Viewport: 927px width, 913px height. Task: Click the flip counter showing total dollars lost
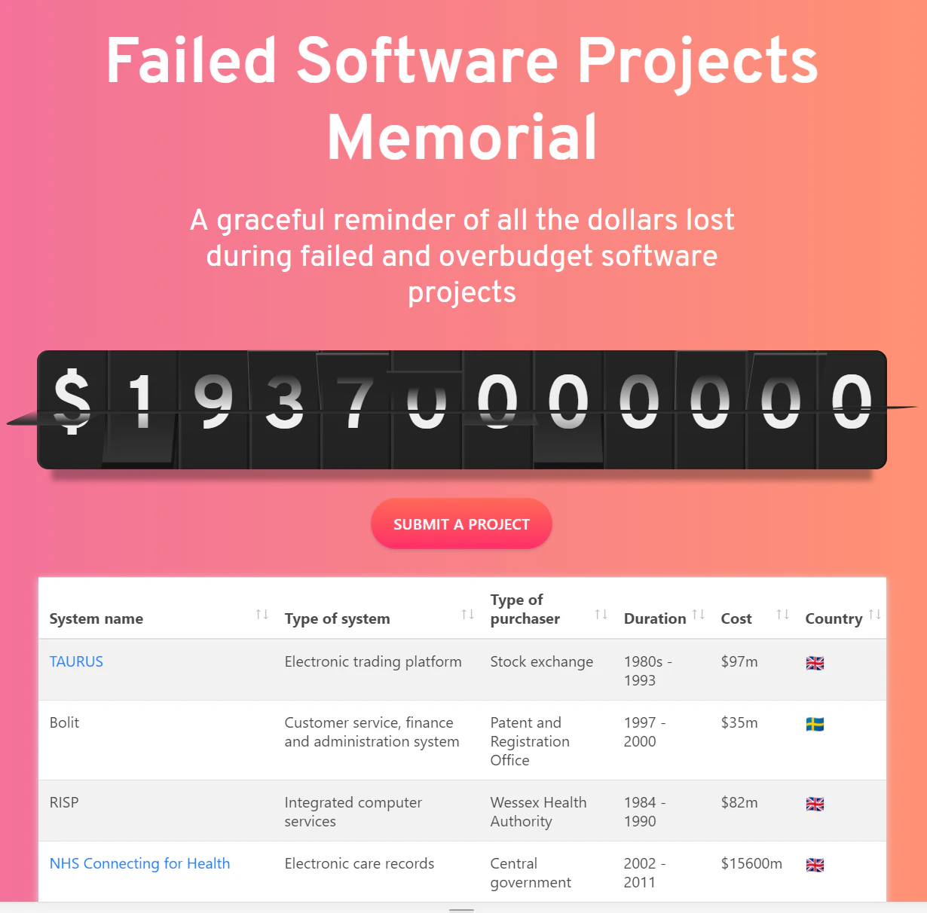coord(462,409)
